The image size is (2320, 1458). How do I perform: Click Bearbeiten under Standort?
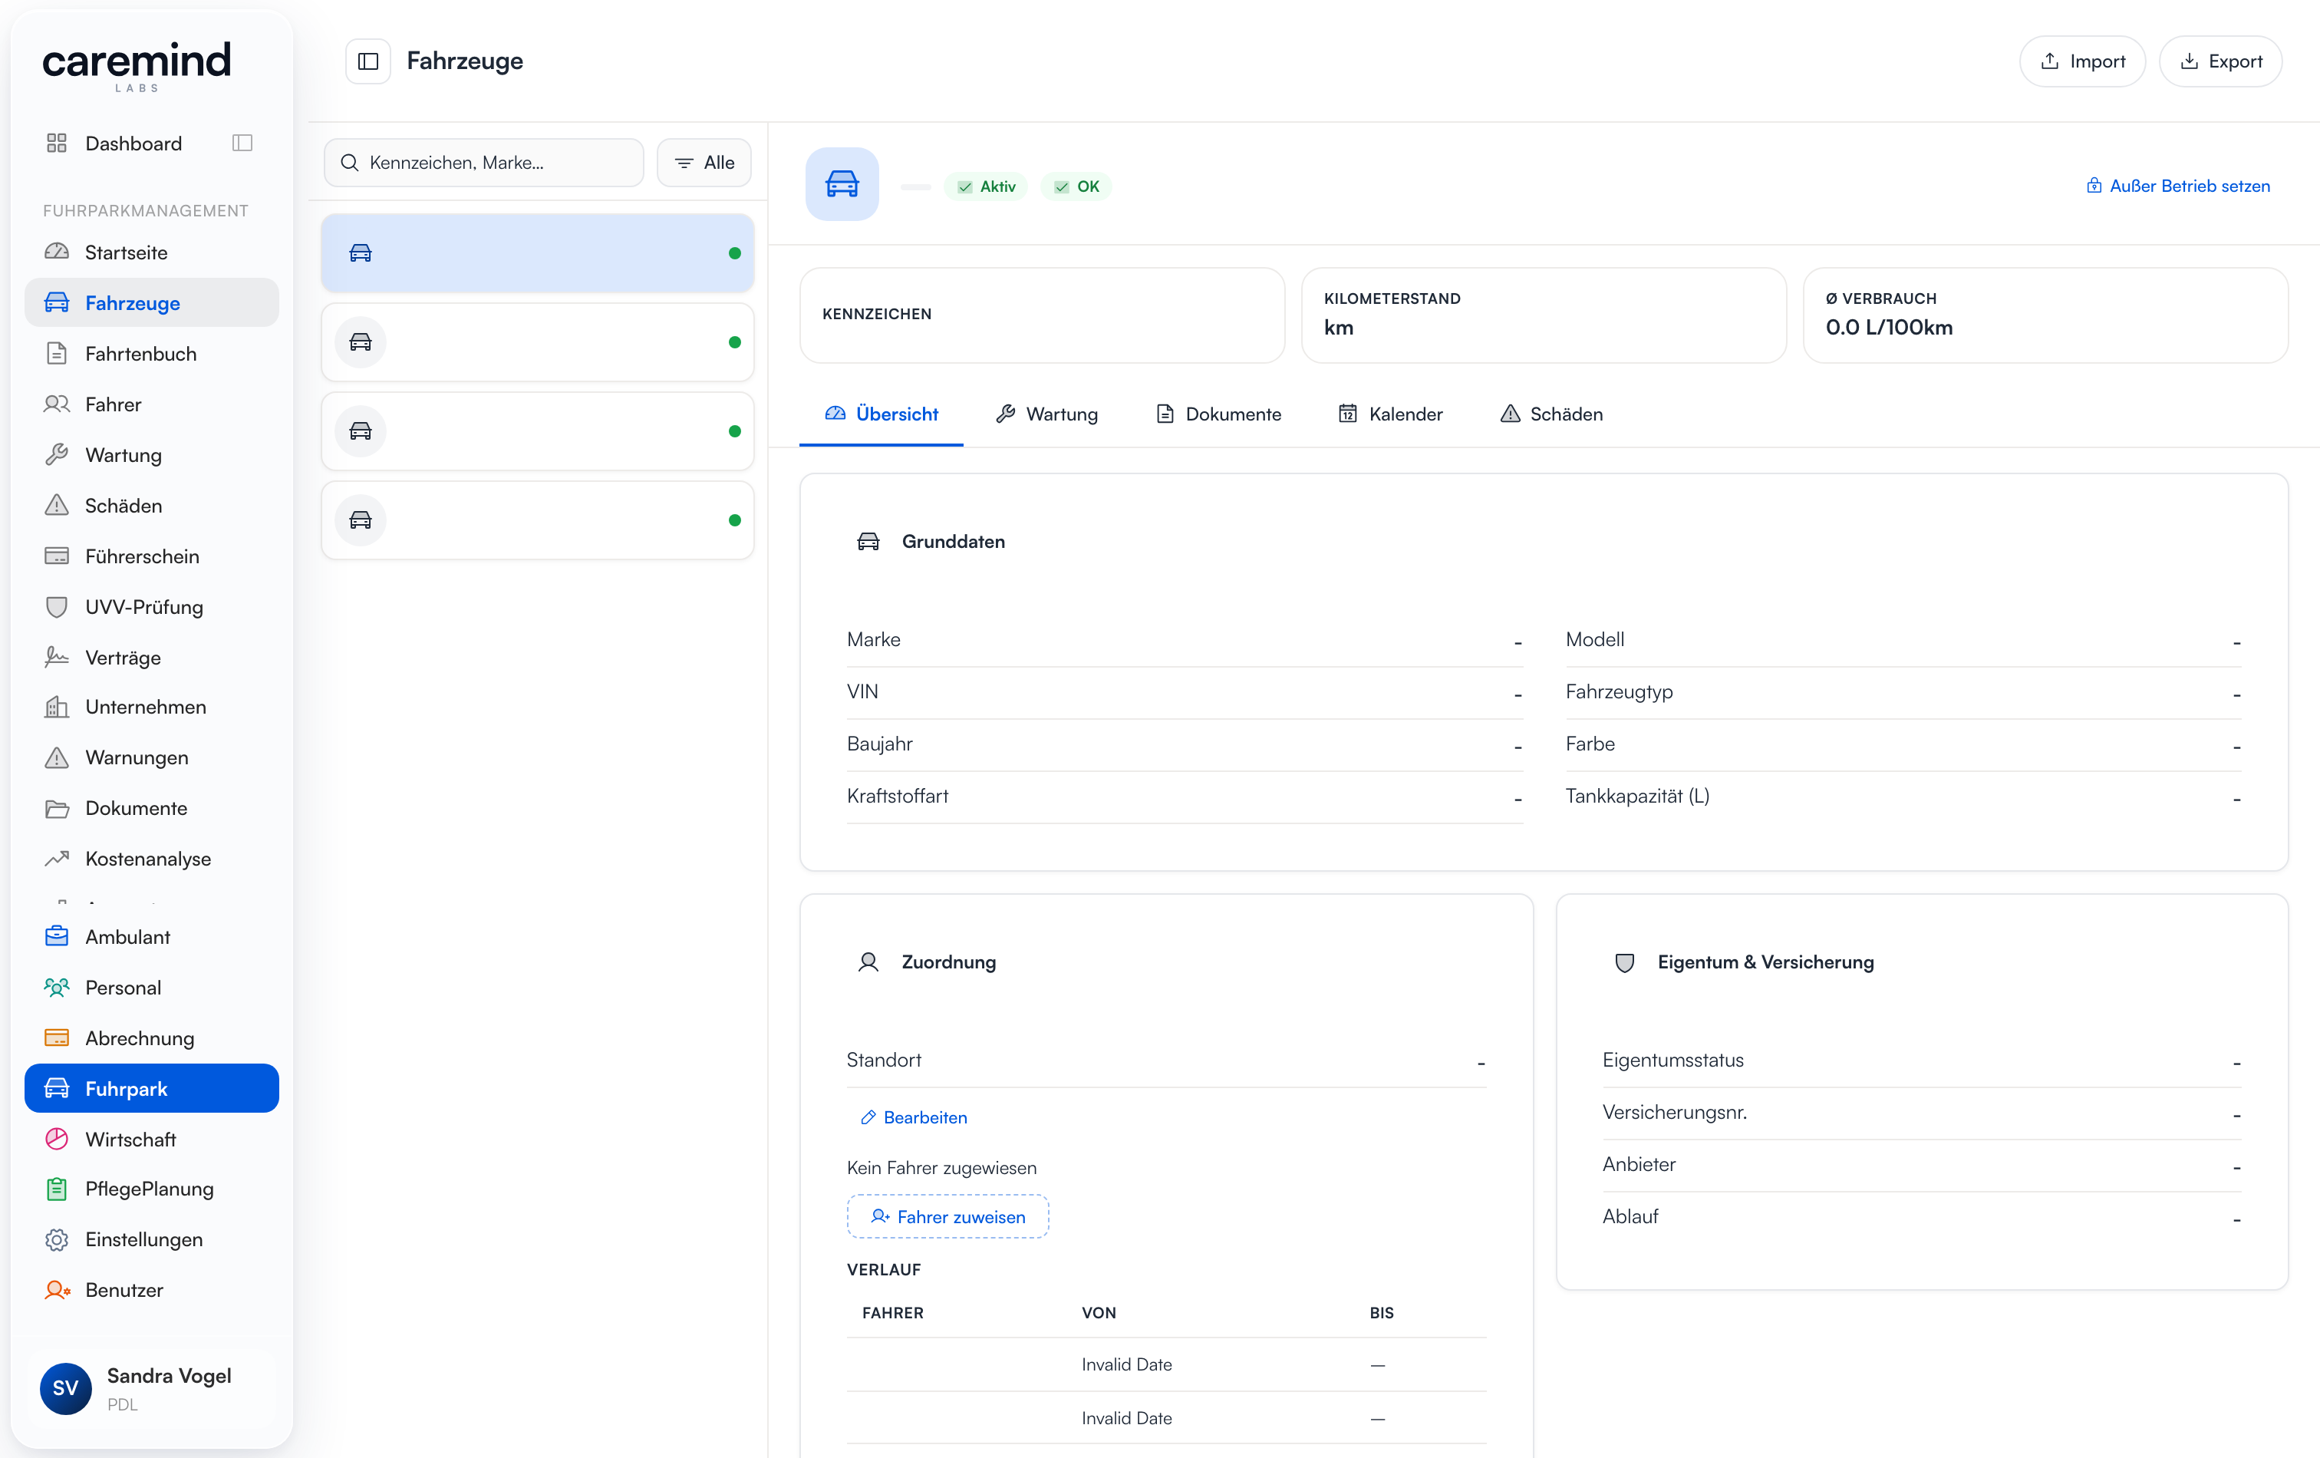tap(914, 1118)
